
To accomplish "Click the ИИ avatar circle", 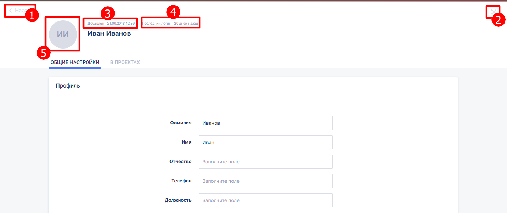I will [63, 34].
